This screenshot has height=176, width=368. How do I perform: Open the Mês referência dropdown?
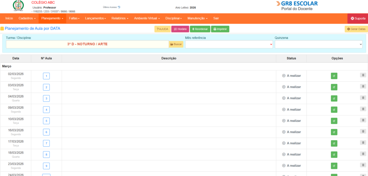tap(229, 44)
